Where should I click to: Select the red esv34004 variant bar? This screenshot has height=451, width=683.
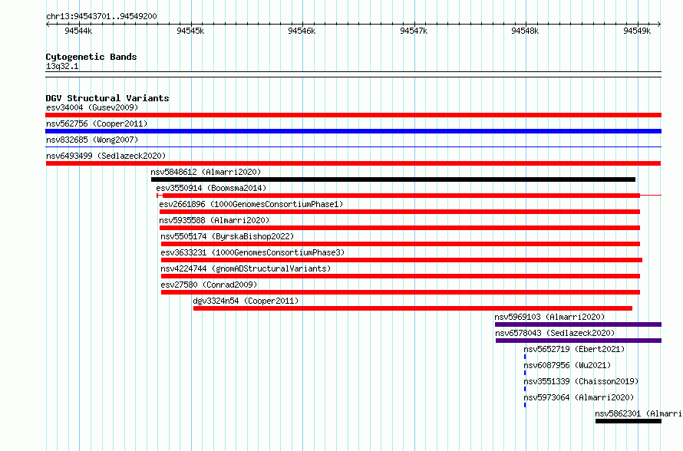pos(353,115)
